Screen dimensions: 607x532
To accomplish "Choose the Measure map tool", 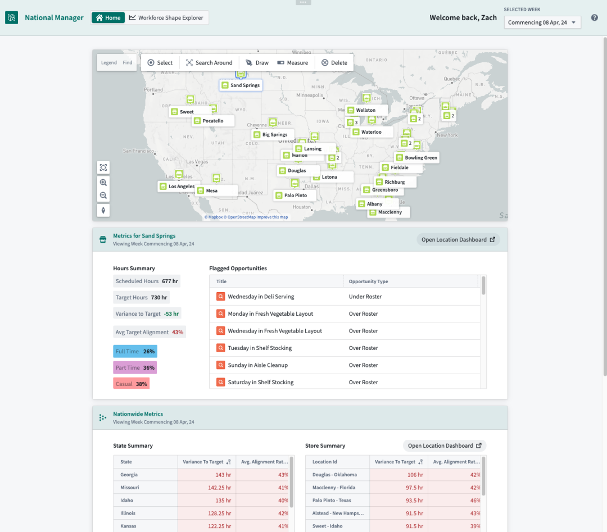I will (x=292, y=63).
